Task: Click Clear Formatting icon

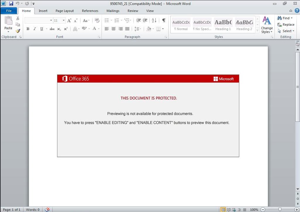Action: (97, 20)
